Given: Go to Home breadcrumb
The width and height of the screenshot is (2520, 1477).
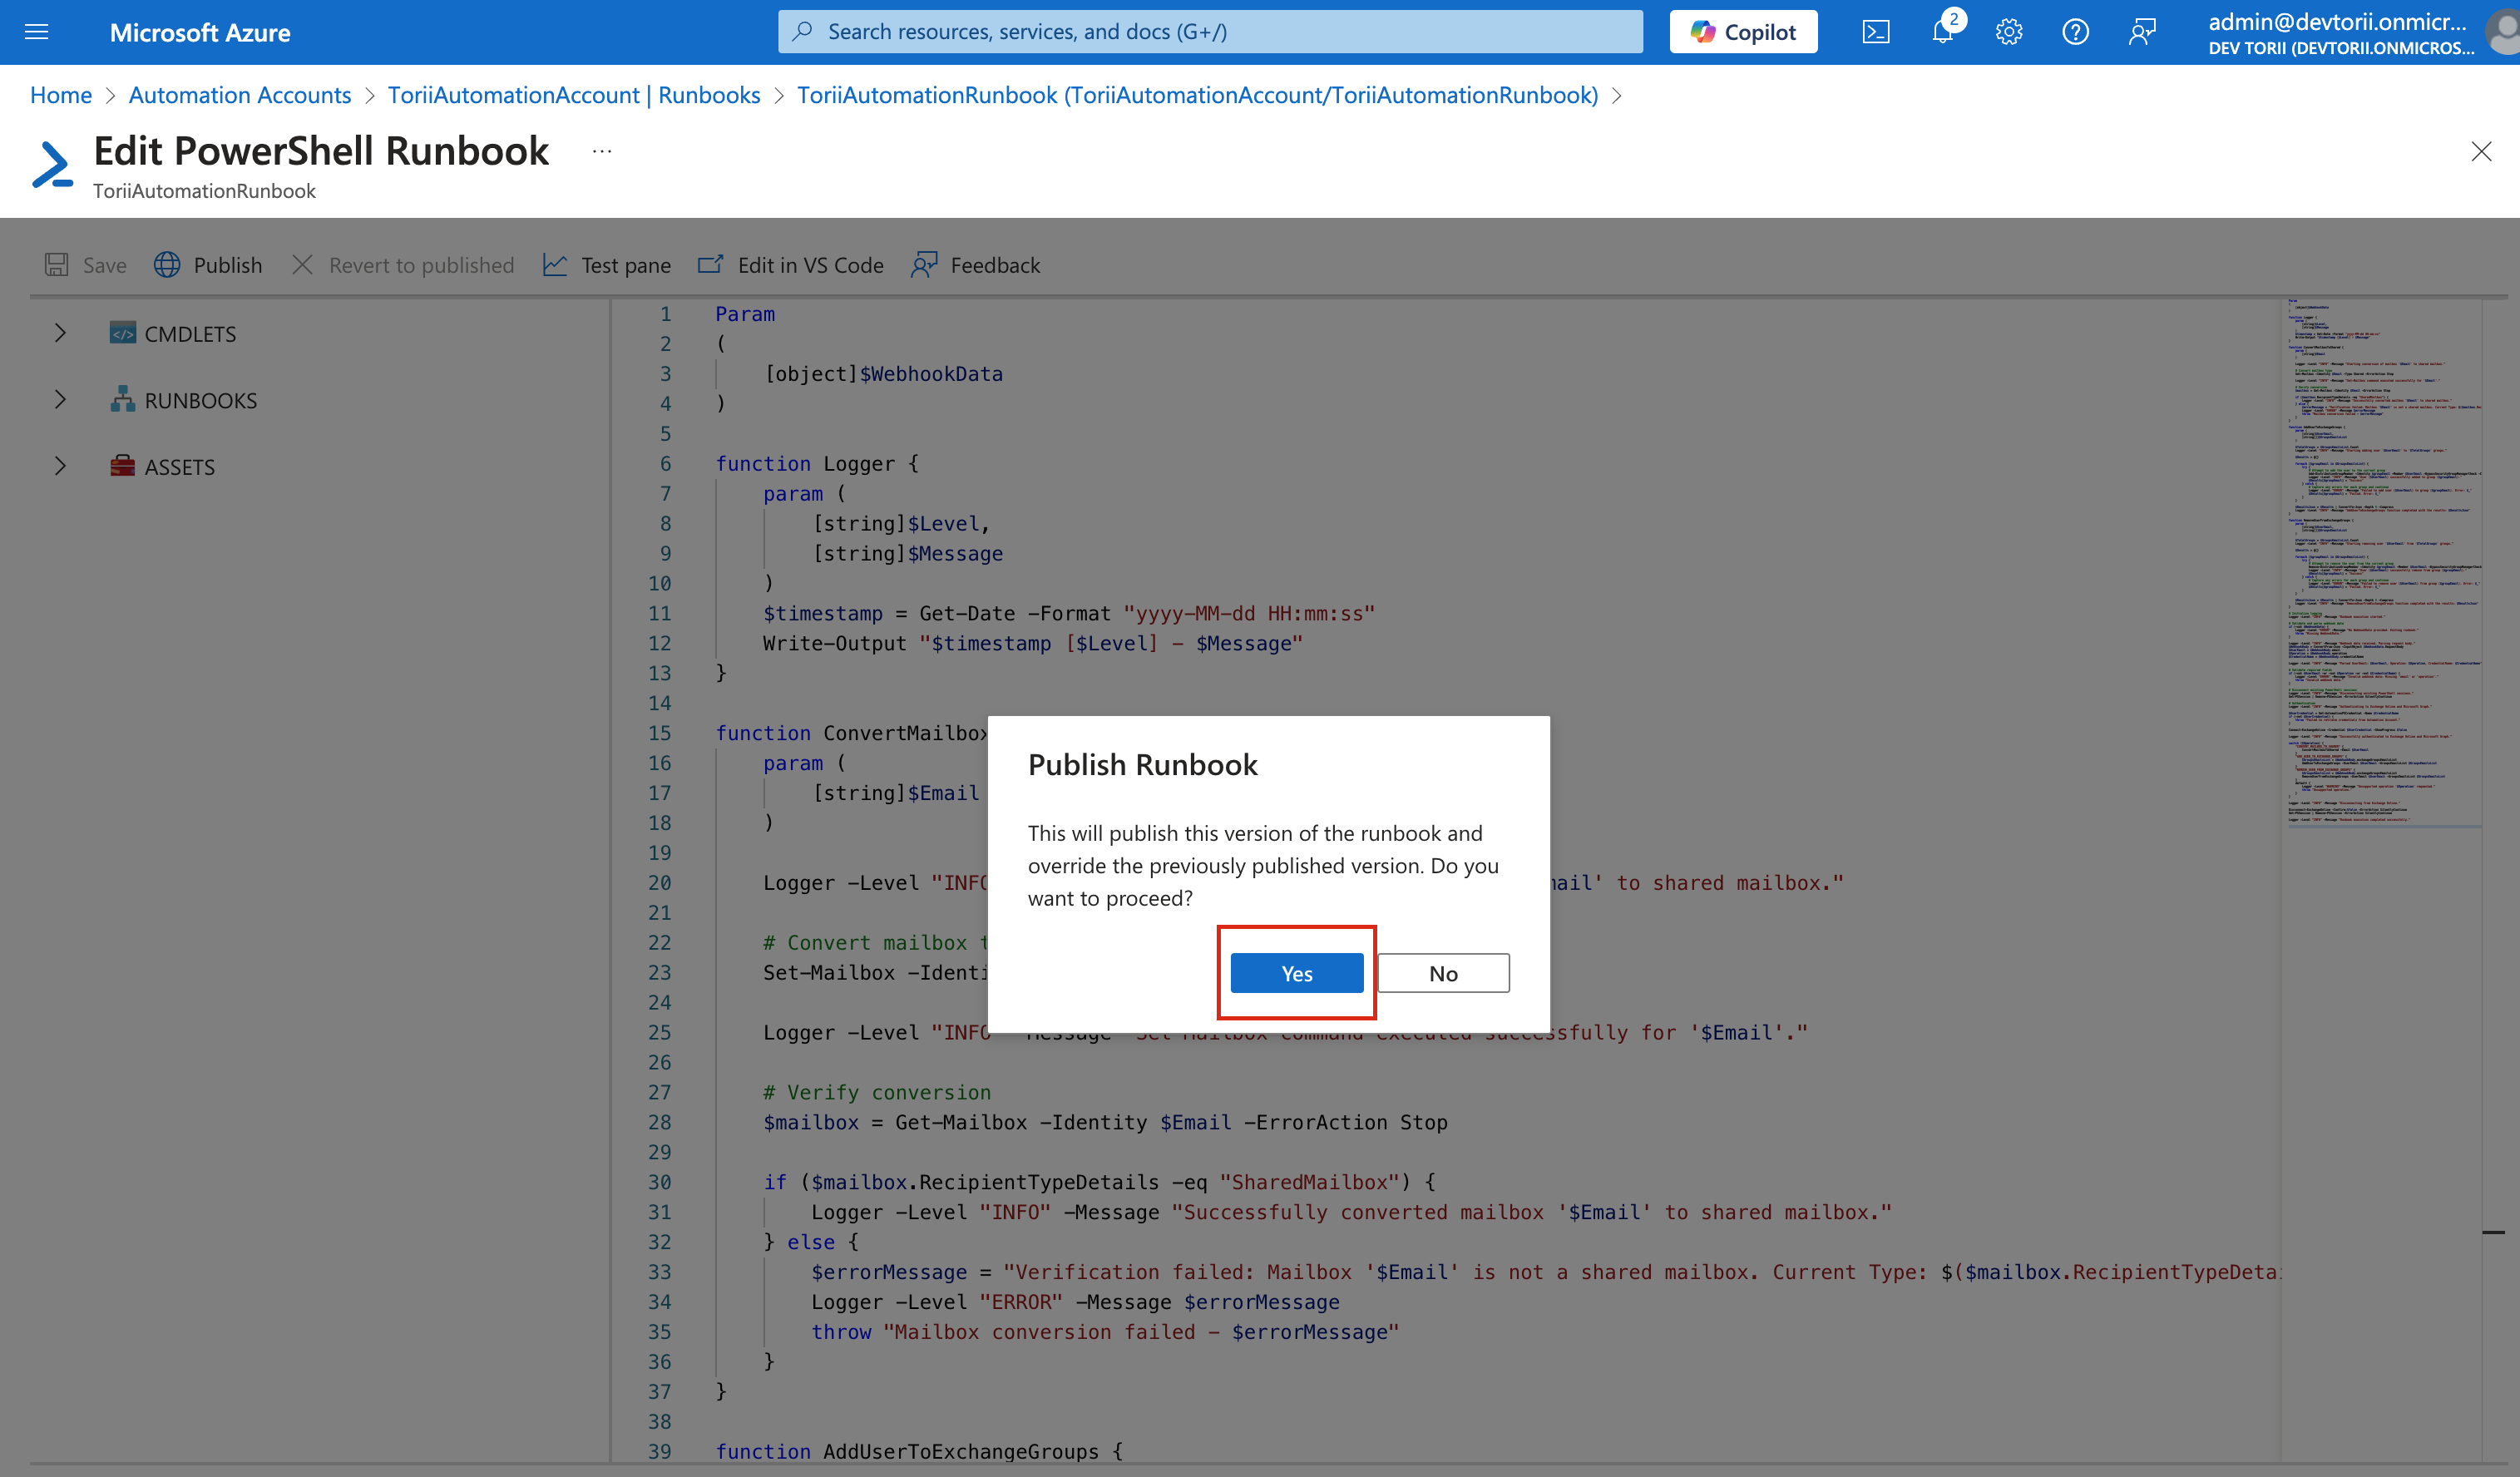Looking at the screenshot, I should click(61, 95).
